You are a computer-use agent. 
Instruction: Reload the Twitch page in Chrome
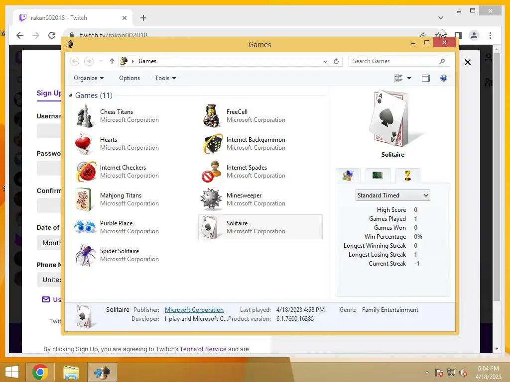[x=52, y=35]
